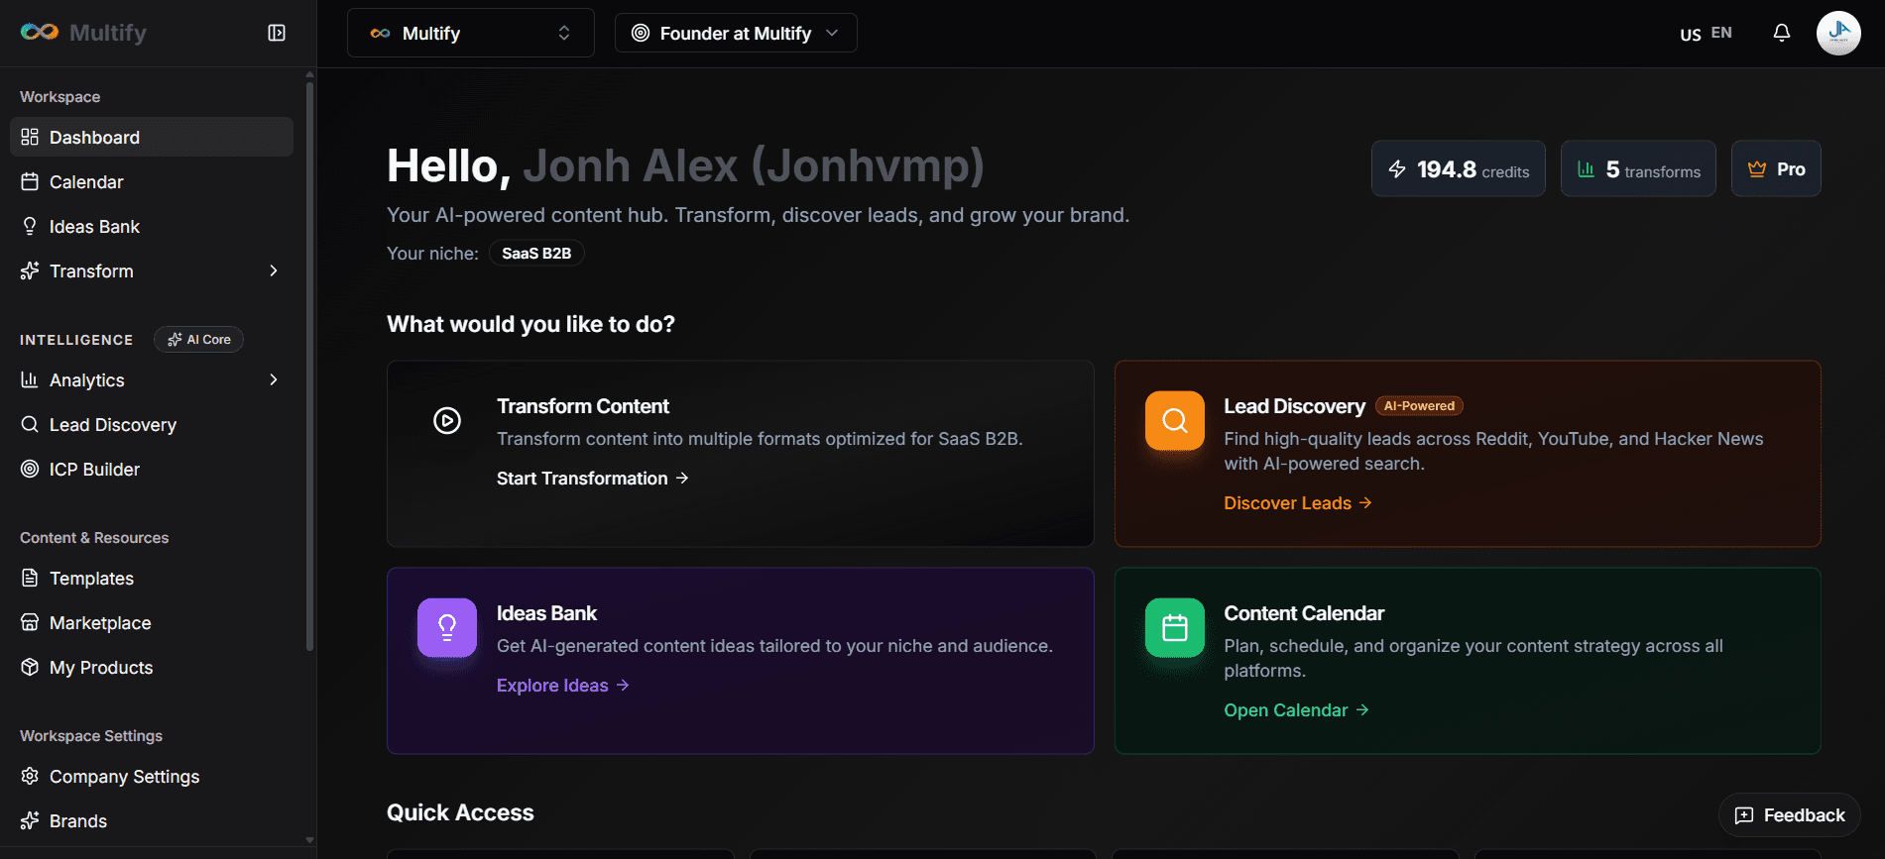Click the Calendar sidebar icon
Viewport: 1885px width, 859px height.
(x=30, y=181)
